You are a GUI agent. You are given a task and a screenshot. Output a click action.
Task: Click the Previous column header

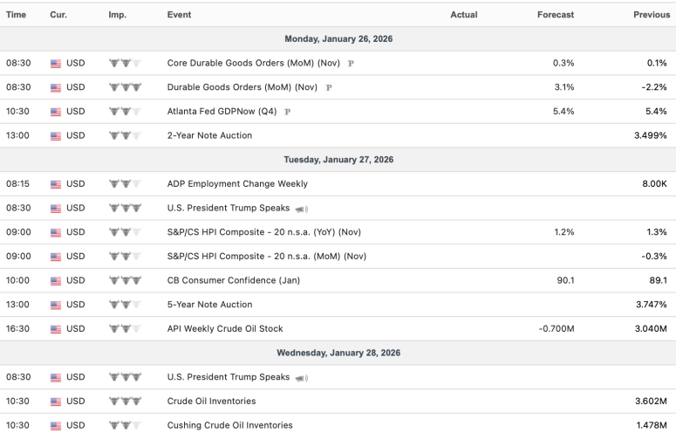652,15
